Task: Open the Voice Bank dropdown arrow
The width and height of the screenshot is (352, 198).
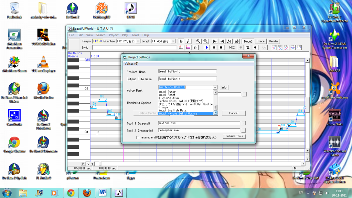Action: coord(215,87)
